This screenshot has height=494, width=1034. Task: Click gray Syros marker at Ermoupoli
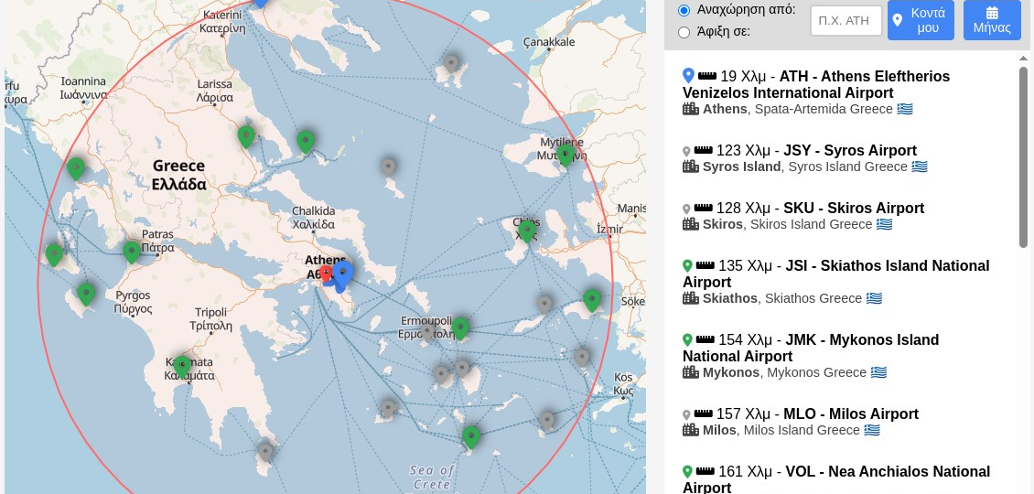click(x=427, y=331)
